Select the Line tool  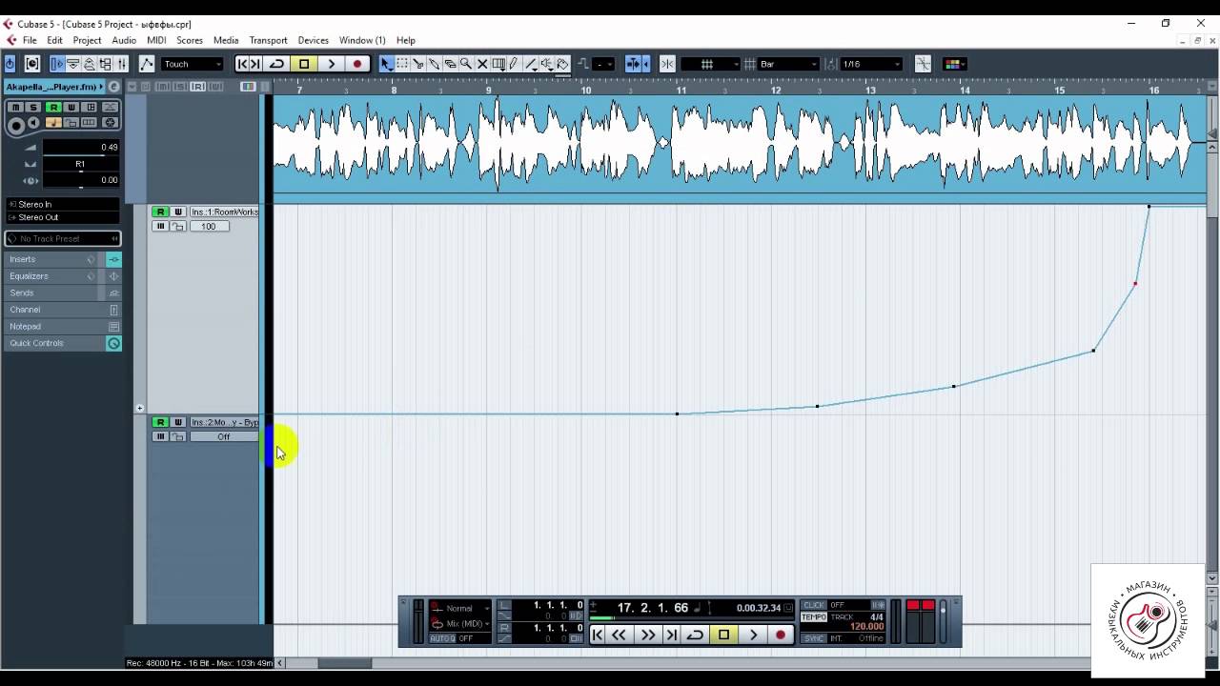[531, 64]
